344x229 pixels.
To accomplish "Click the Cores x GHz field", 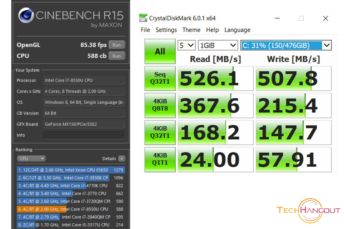I will pos(84,91).
